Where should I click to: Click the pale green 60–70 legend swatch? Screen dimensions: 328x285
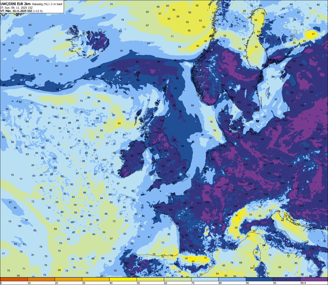point(178,279)
